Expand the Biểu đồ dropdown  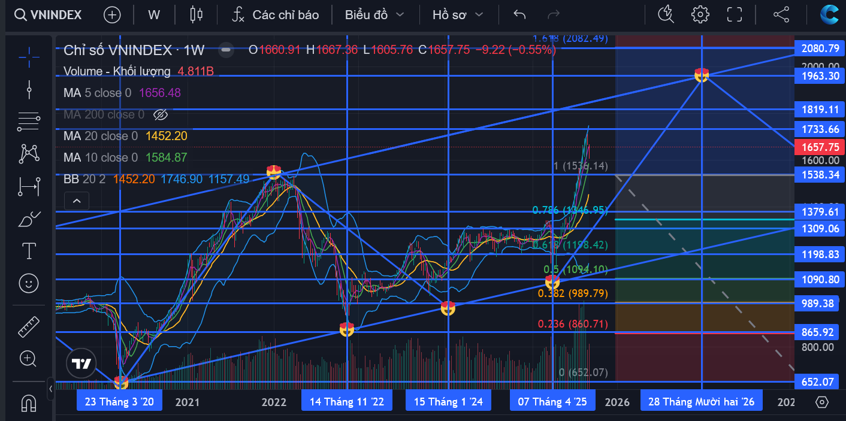[374, 15]
